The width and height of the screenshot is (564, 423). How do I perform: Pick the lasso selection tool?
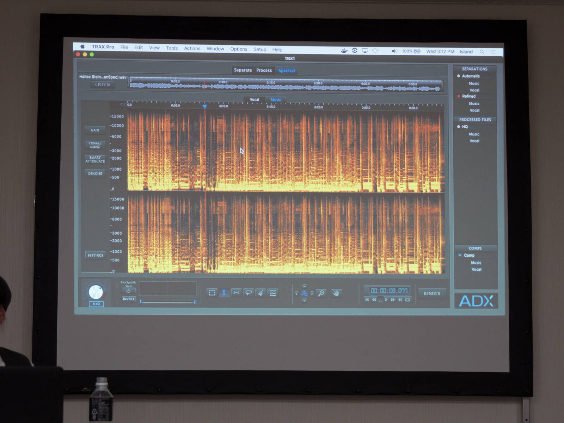(249, 293)
